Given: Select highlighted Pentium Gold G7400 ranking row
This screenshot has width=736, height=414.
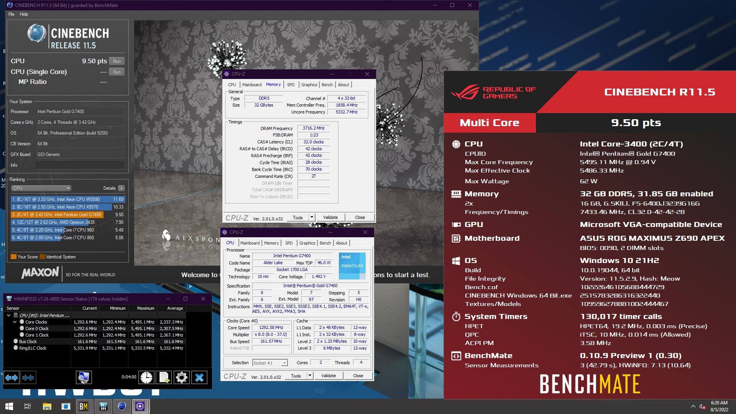Looking at the screenshot, I should click(68, 215).
